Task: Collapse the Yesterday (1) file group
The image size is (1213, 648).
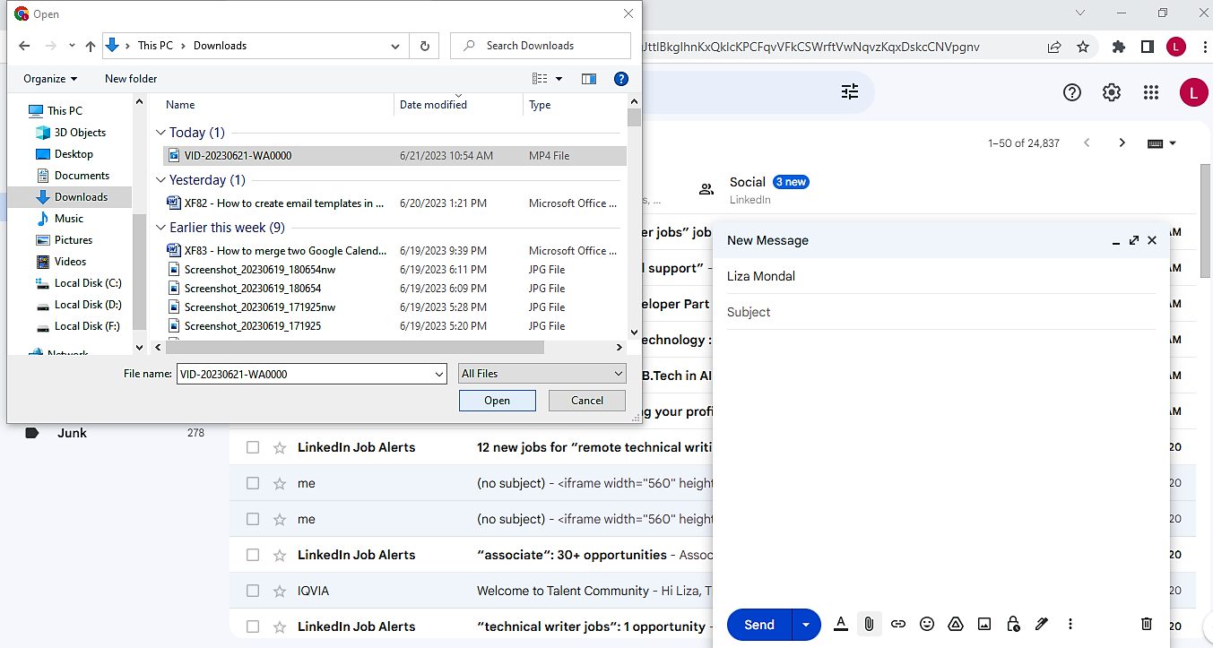Action: tap(161, 180)
